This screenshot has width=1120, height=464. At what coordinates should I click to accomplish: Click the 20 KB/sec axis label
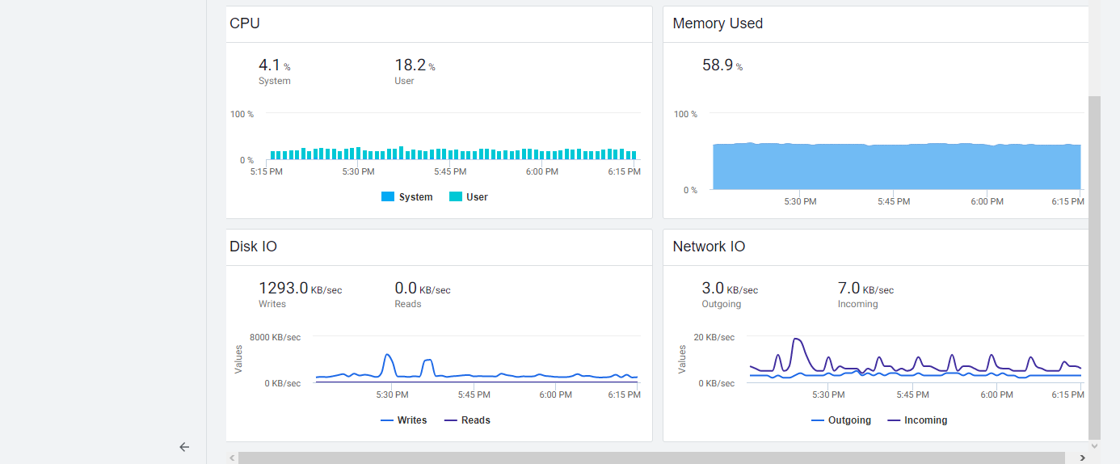[x=714, y=337]
